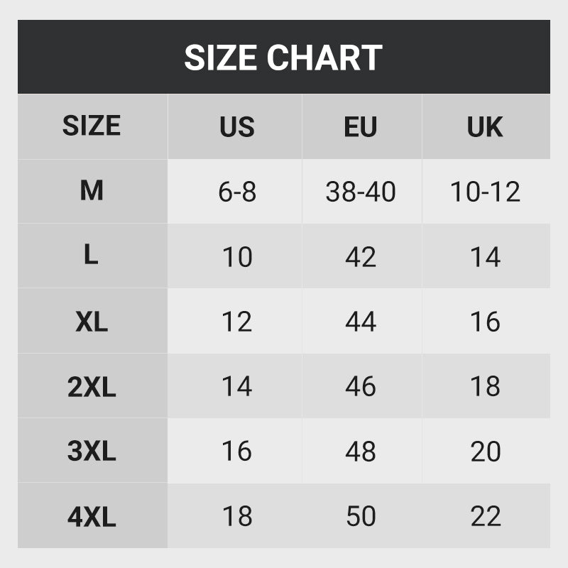
Task: Click the UK 10-12 cell
Action: (485, 192)
